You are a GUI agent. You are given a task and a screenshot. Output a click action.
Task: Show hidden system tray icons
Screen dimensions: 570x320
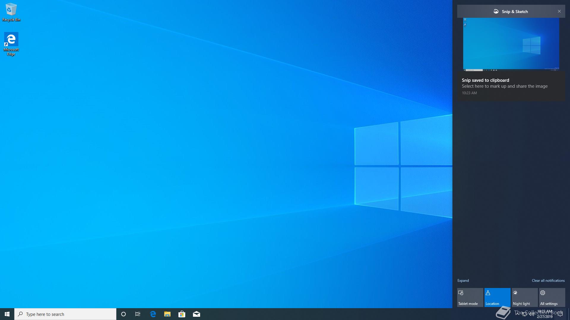(x=517, y=314)
